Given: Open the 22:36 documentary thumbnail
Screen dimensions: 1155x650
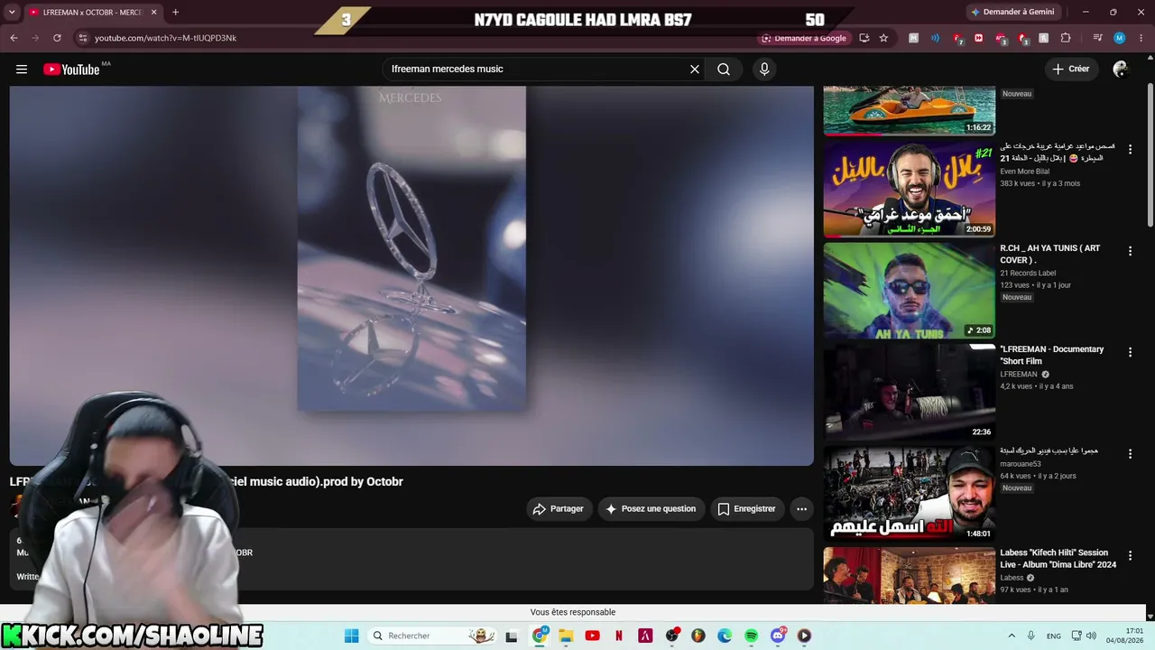Looking at the screenshot, I should click(x=910, y=392).
